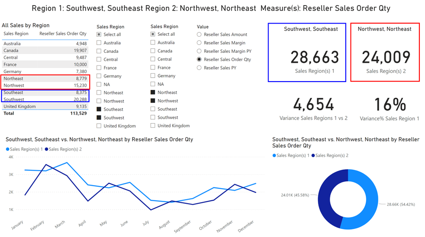Check Northeast in the first Sales Region slicer

click(x=99, y=93)
